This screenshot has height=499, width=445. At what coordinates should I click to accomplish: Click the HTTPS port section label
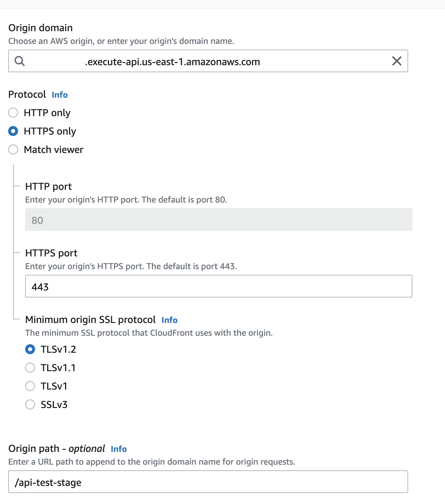[x=51, y=253]
